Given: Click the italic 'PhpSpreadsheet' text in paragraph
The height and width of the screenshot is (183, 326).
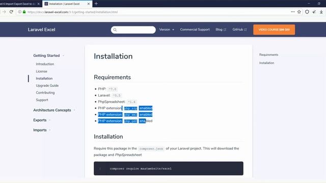Looking at the screenshot, I should (128, 155).
